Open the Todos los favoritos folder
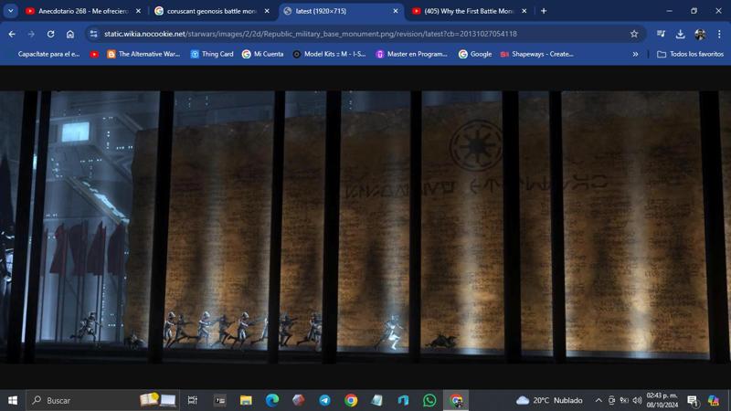The width and height of the screenshot is (731, 411). (691, 54)
